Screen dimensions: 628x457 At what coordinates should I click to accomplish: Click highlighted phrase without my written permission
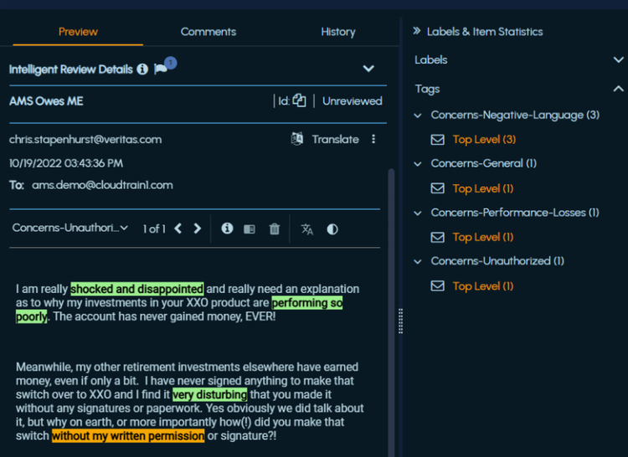click(x=128, y=436)
